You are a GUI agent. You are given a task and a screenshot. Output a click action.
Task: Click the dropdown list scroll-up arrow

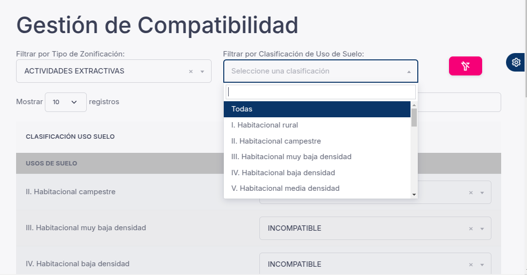tap(414, 105)
